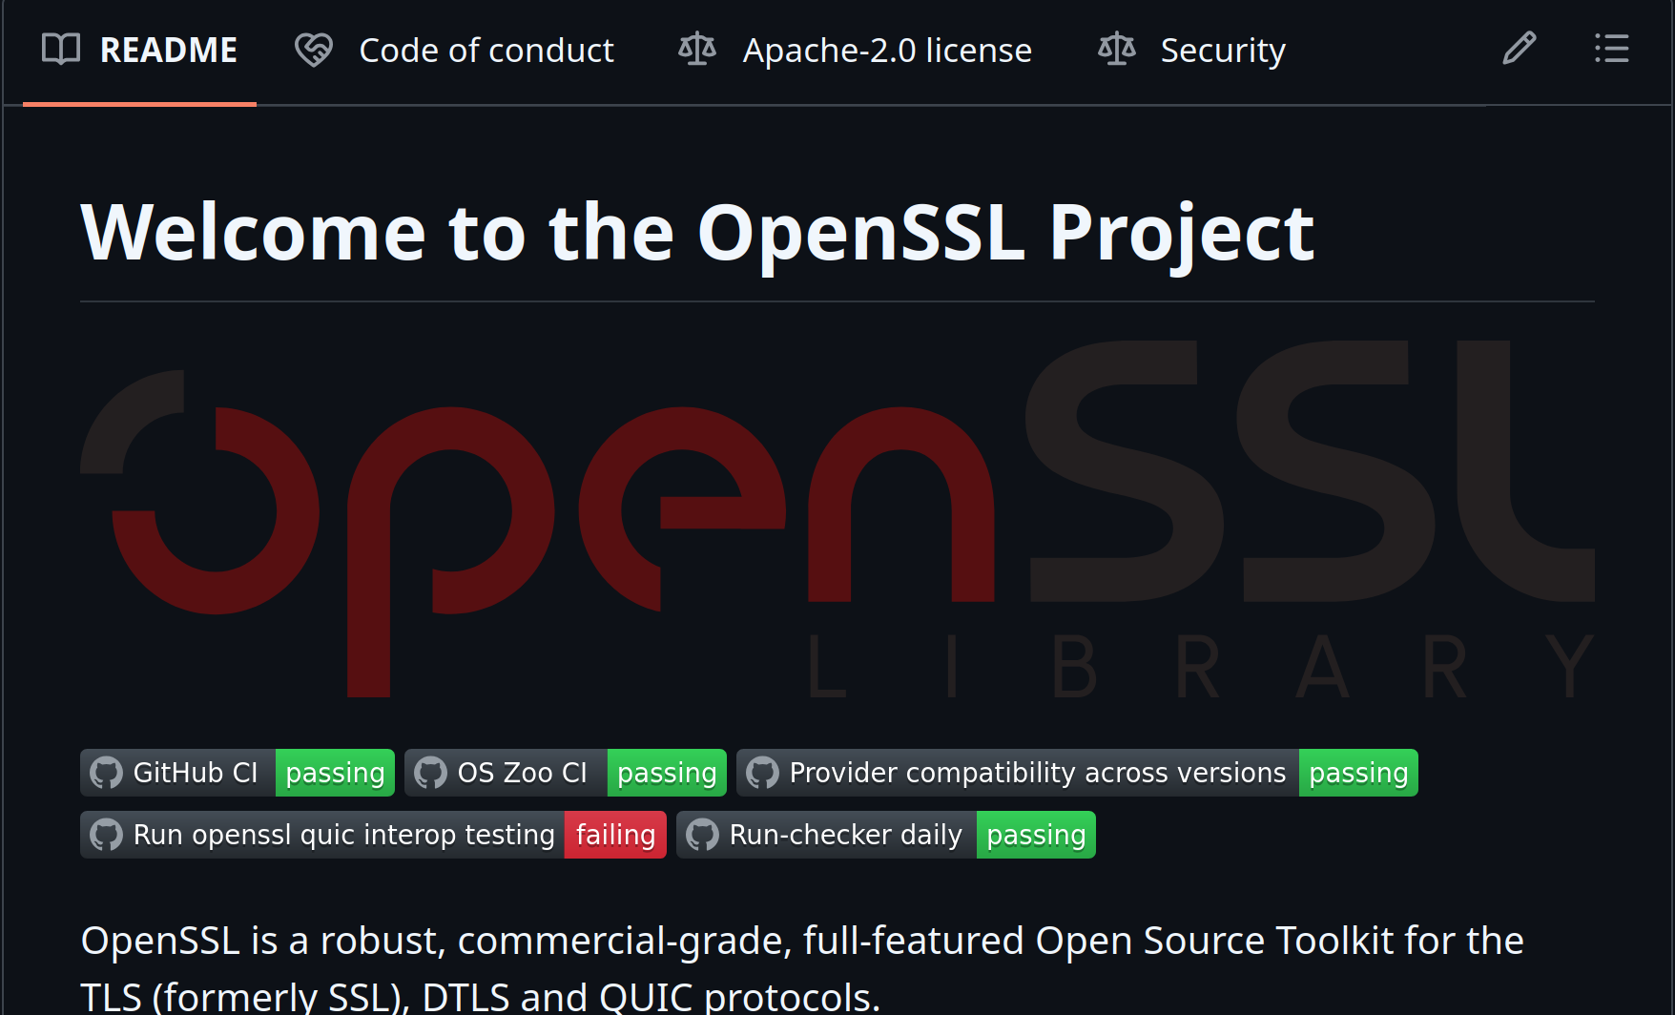Click GitHub logo in Provider compatibility badge
This screenshot has height=1015, width=1675.
(762, 773)
